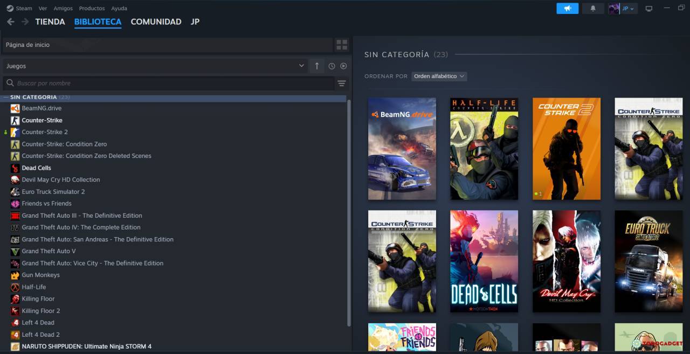
Task: Open the Euro Truck Simulator 2 cover
Action: click(x=648, y=261)
